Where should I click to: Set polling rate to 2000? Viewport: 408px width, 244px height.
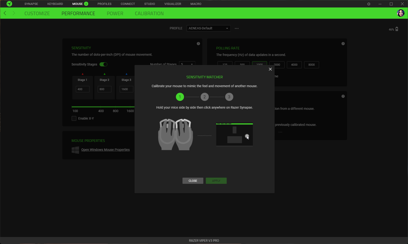click(x=277, y=65)
